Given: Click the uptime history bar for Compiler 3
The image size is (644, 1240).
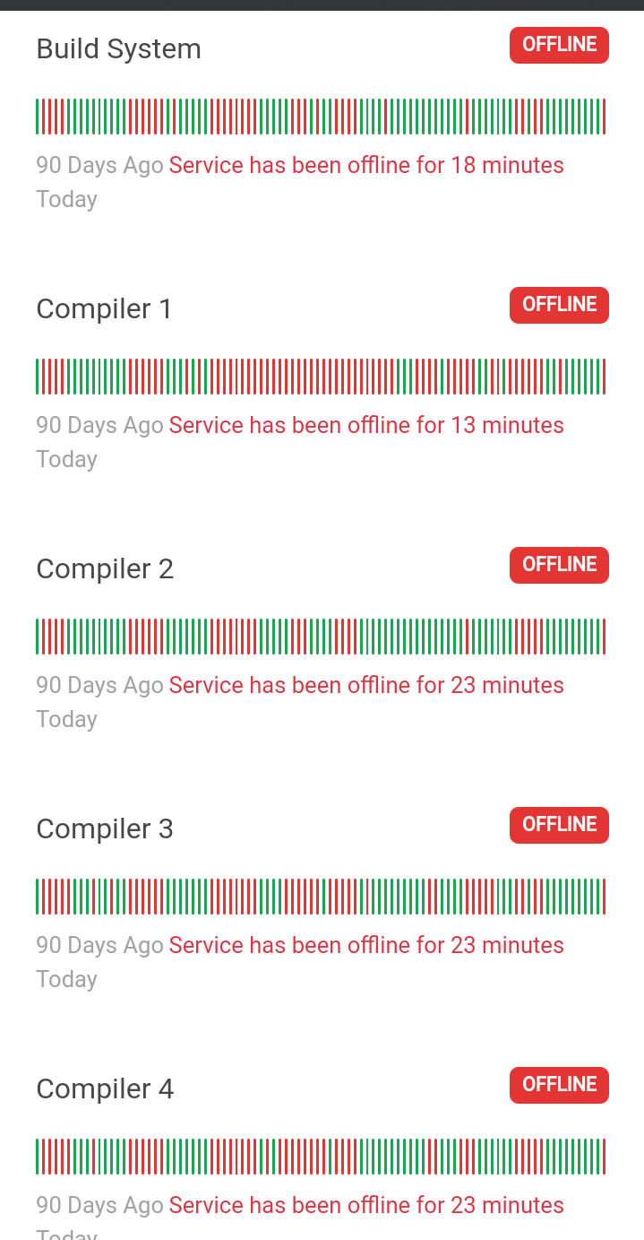Looking at the screenshot, I should click(x=321, y=897).
